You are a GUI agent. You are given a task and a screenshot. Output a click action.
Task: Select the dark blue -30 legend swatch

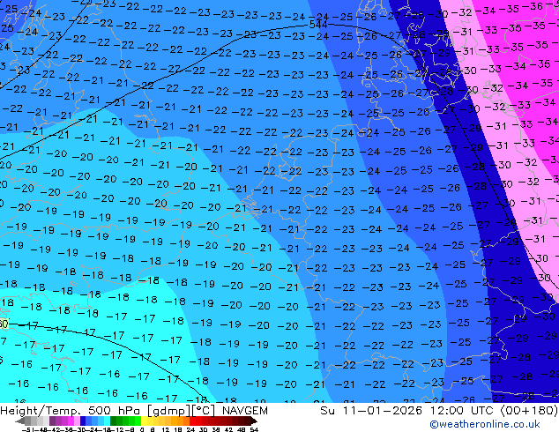83,421
